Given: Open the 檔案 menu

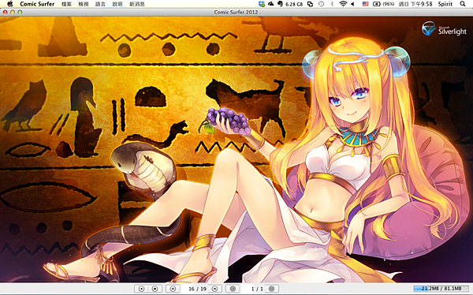Looking at the screenshot, I should pyautogui.click(x=66, y=4).
